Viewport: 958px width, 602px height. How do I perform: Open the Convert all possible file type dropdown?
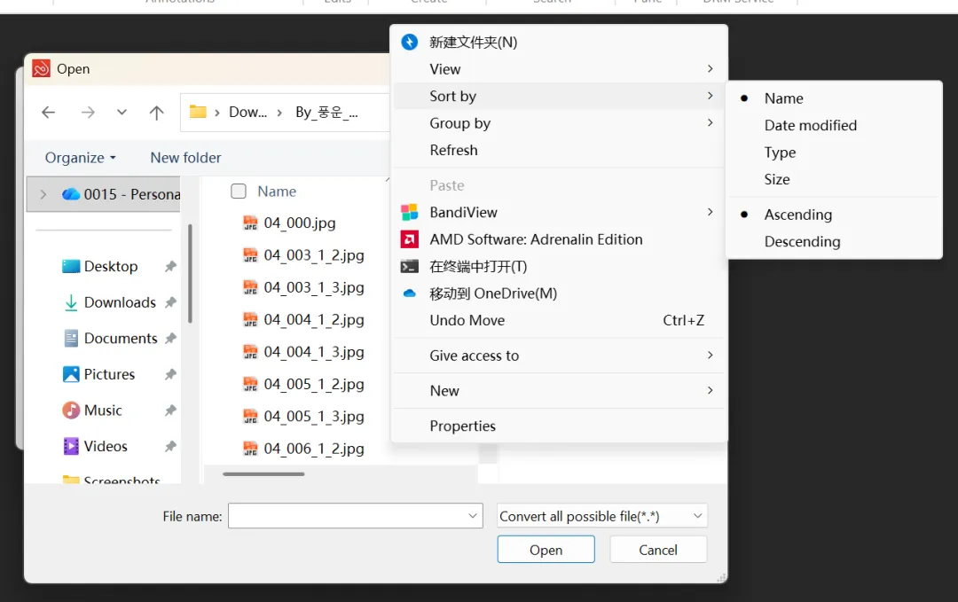pyautogui.click(x=601, y=516)
